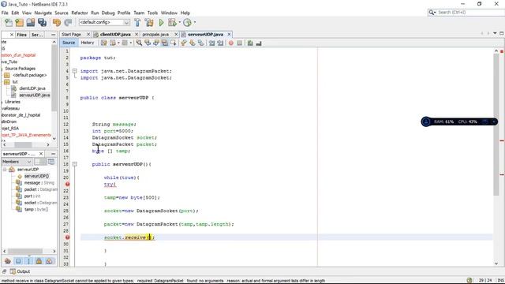
Task: Collapse the serveurUDP node in the Navigator
Action: click(5, 170)
